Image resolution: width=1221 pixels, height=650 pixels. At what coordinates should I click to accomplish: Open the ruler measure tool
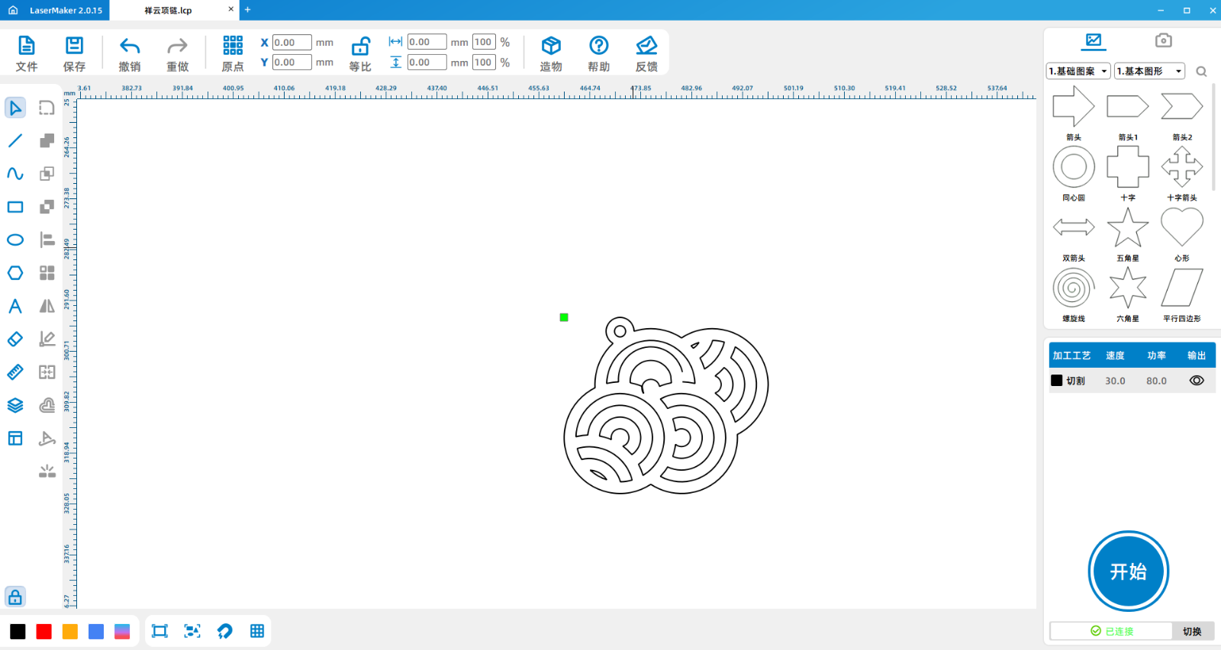coord(15,372)
